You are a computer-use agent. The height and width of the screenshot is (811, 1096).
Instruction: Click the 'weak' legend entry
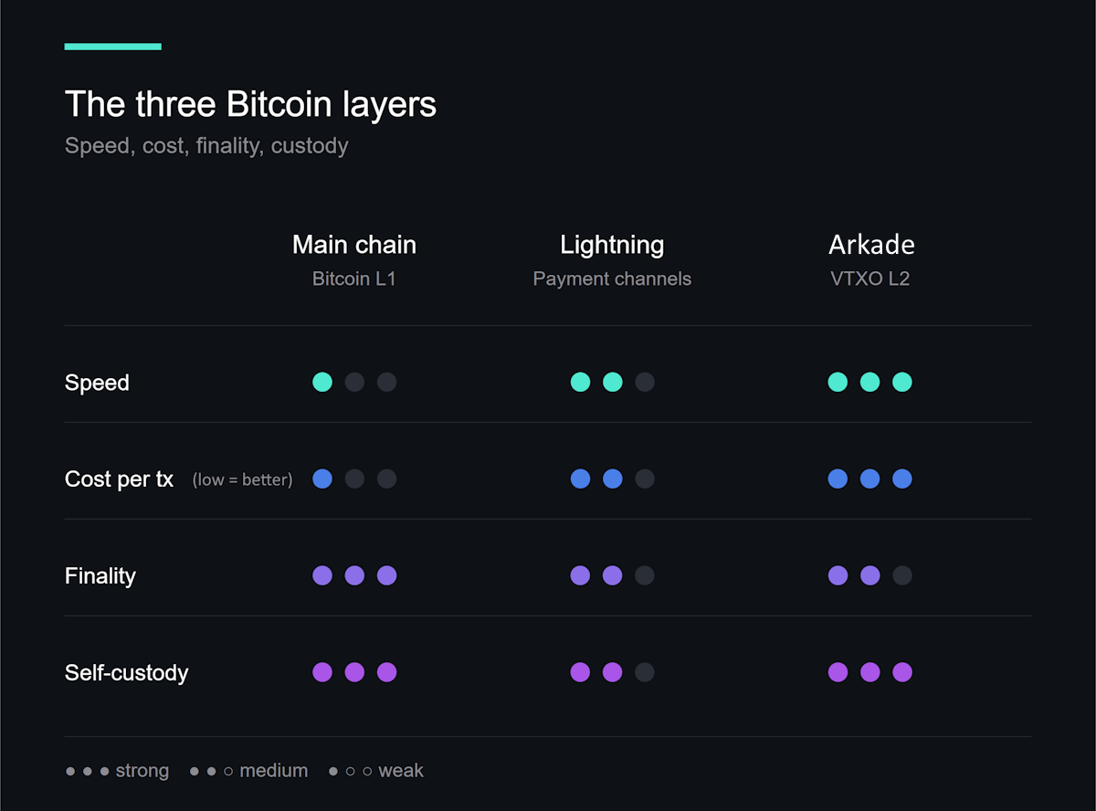tap(376, 771)
